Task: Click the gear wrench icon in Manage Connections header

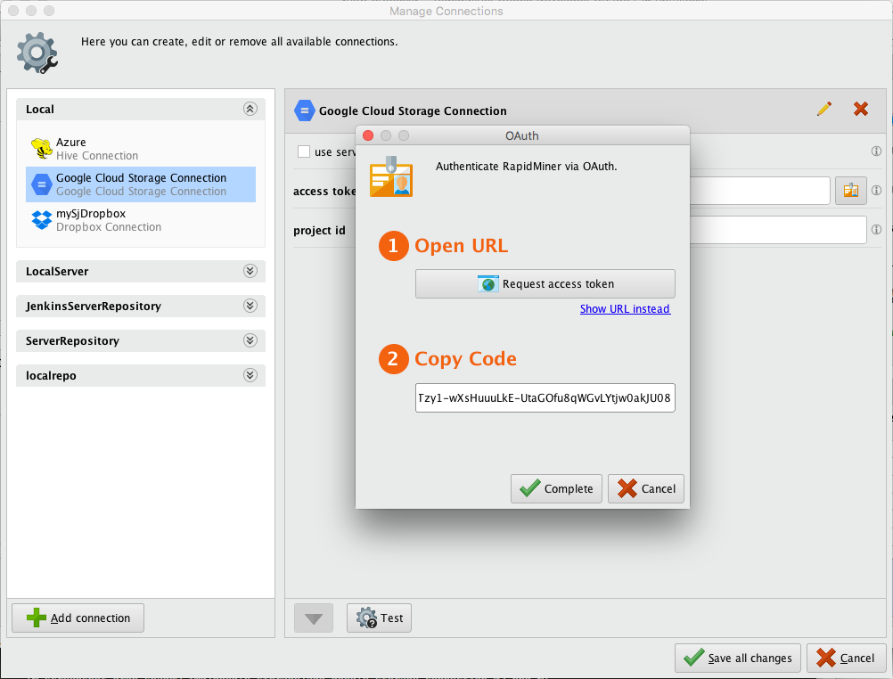Action: click(37, 53)
